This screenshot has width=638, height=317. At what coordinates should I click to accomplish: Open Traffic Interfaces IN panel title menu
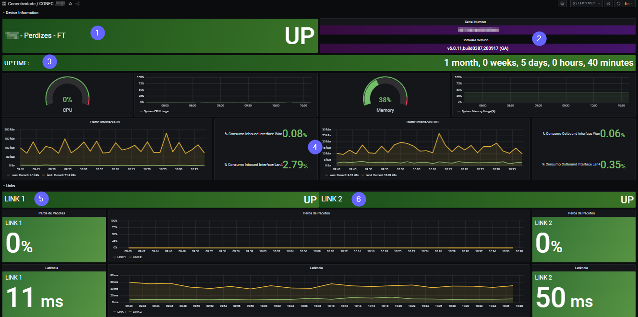[x=105, y=122]
